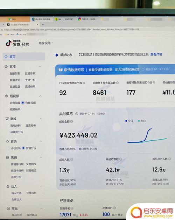The image size is (175, 220).
Task: Click the Douyin logo in the header
Action: point(9,43)
